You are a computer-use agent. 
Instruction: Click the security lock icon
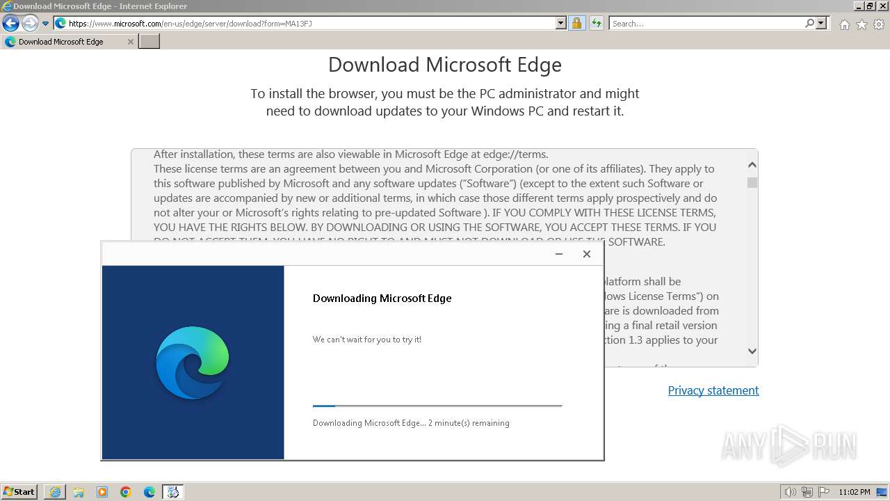pos(576,23)
